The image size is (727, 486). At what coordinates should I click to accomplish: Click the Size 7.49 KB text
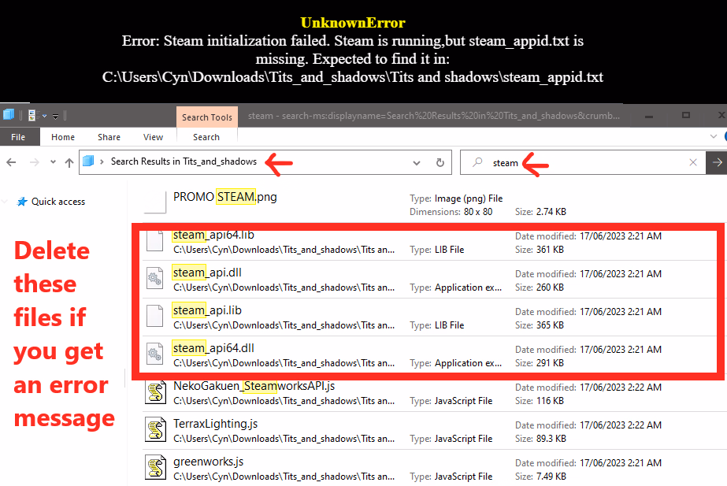(540, 477)
